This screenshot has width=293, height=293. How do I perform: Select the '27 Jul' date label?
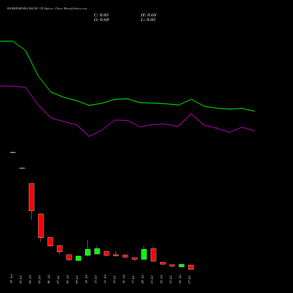189,279
